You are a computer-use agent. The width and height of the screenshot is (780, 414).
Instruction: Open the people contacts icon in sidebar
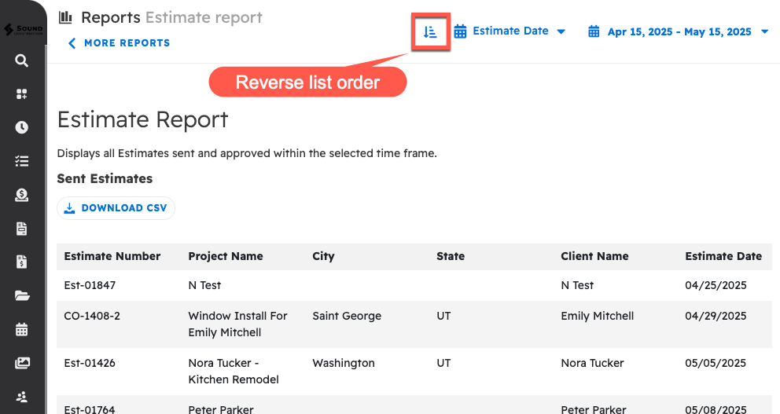click(x=22, y=398)
